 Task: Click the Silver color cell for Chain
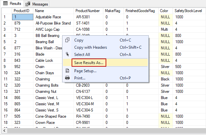pyautogui.click(x=165, y=67)
